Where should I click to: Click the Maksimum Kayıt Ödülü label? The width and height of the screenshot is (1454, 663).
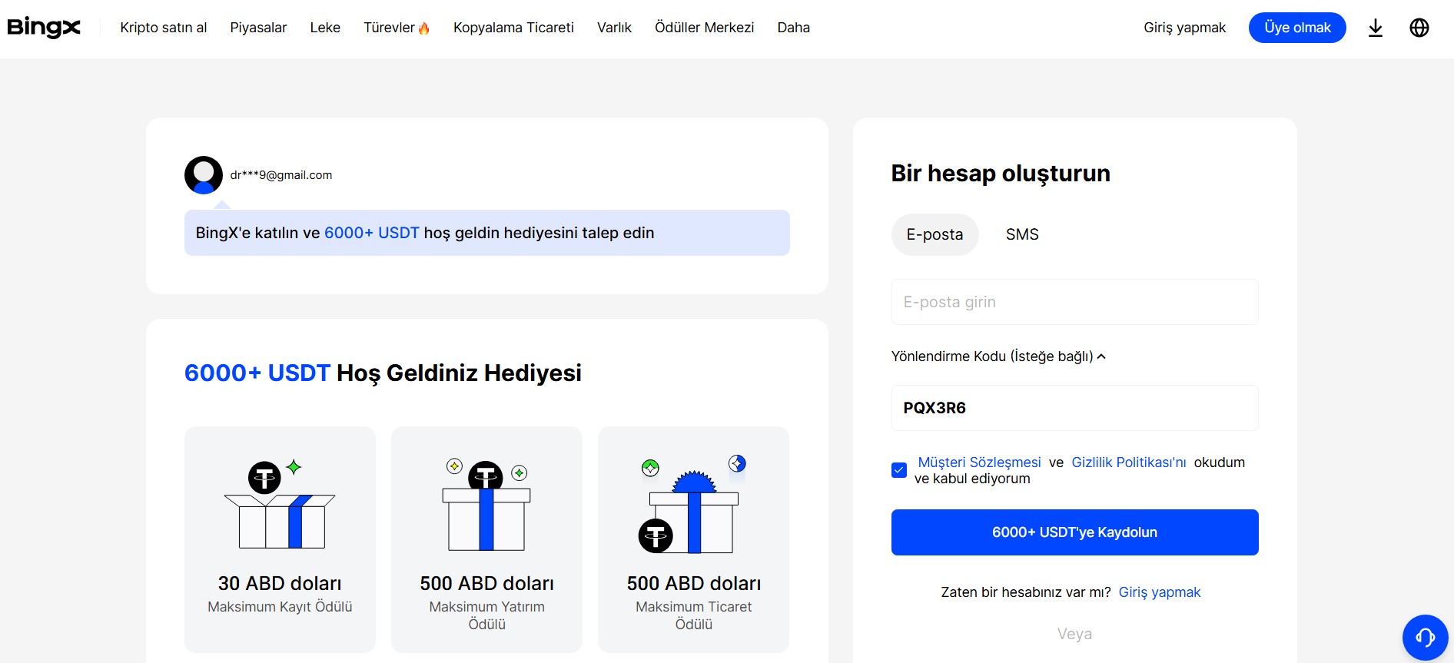280,607
